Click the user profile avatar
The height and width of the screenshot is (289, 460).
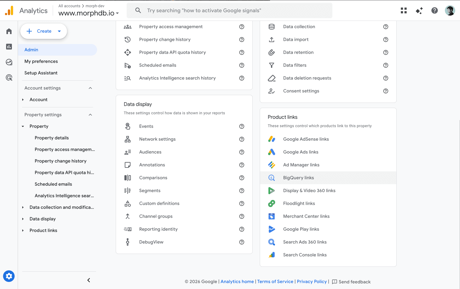pos(450,11)
